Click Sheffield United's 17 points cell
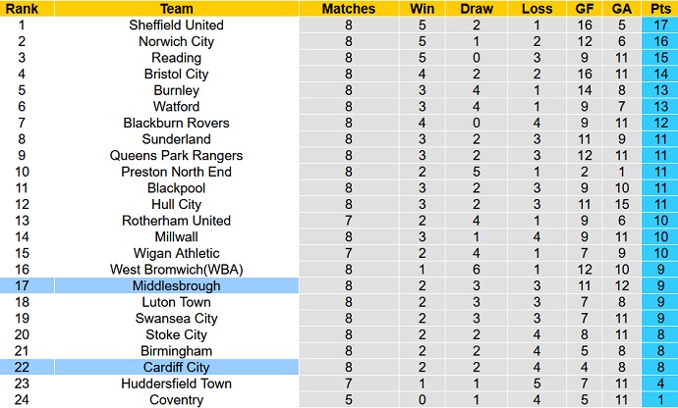 (658, 25)
